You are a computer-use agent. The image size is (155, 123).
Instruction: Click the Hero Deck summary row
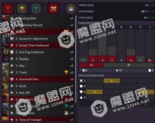(x=116, y=5)
